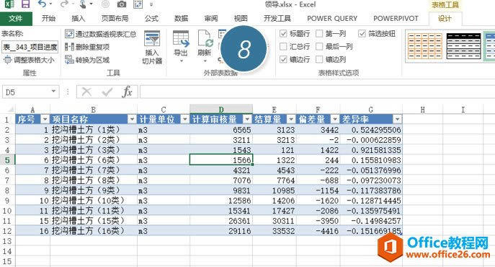
Task: Click the table name input field
Action: click(30, 47)
